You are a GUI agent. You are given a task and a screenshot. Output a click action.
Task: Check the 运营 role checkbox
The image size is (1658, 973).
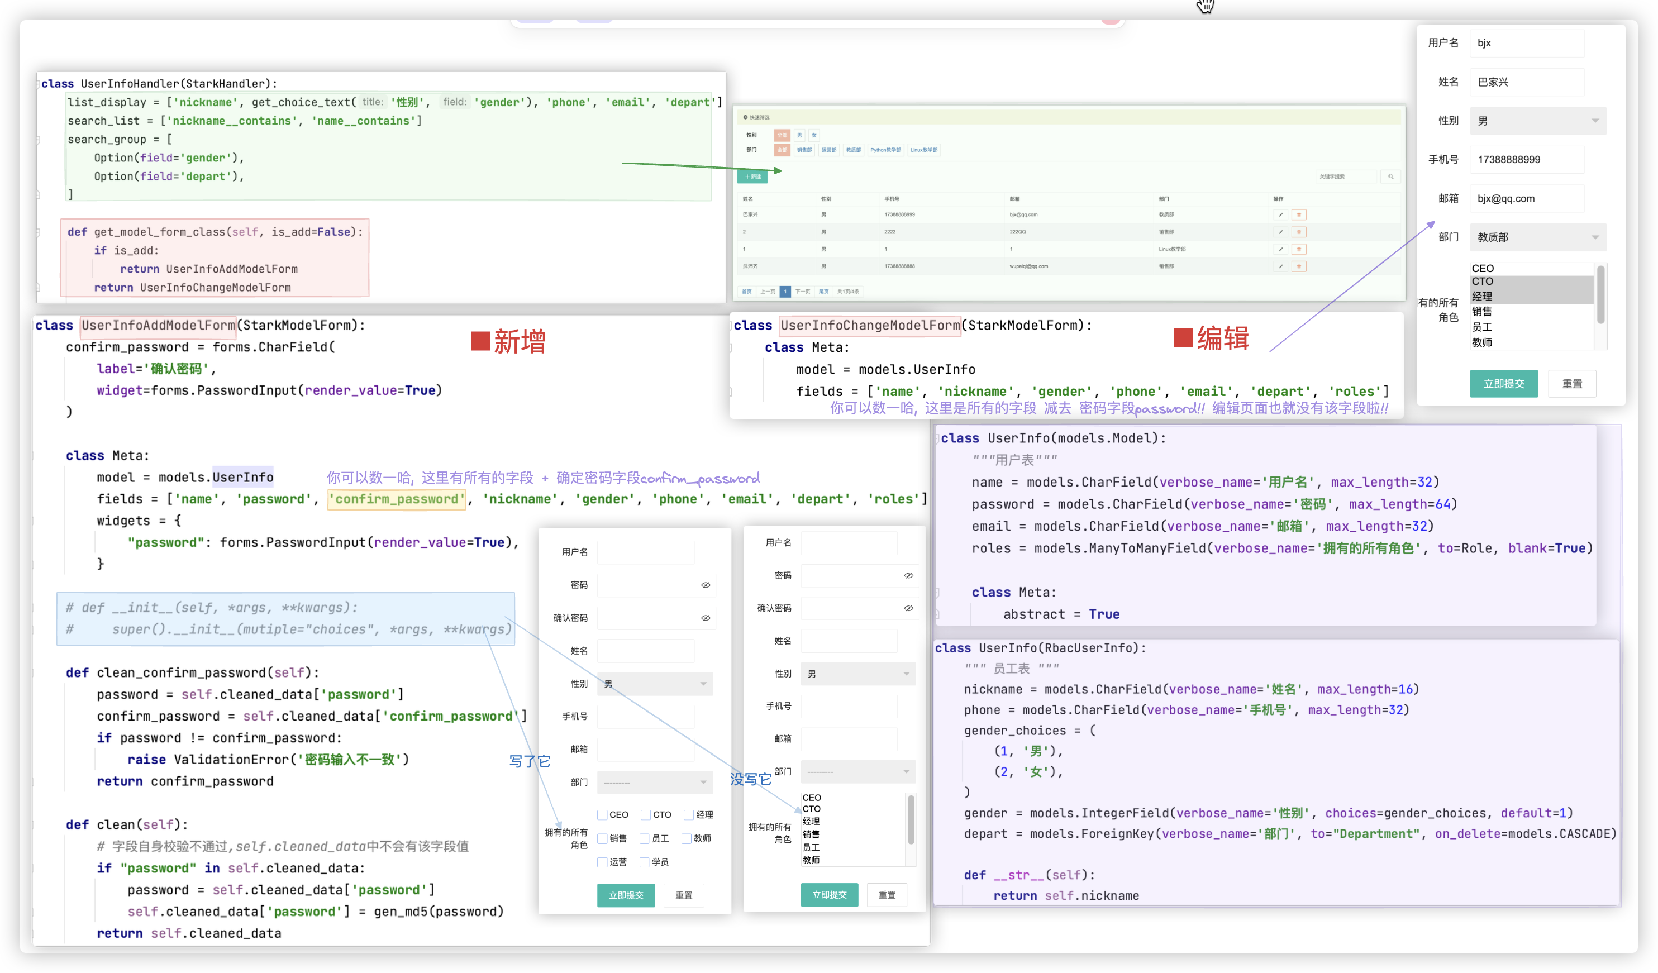(602, 862)
